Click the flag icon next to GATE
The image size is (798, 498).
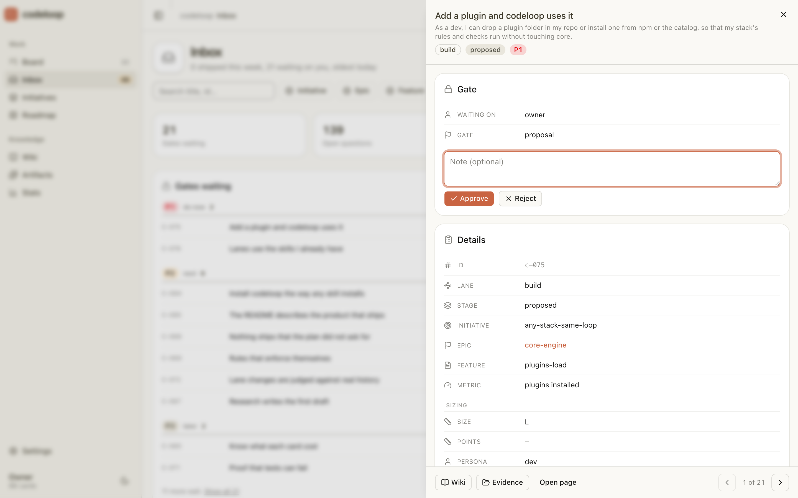click(x=448, y=135)
